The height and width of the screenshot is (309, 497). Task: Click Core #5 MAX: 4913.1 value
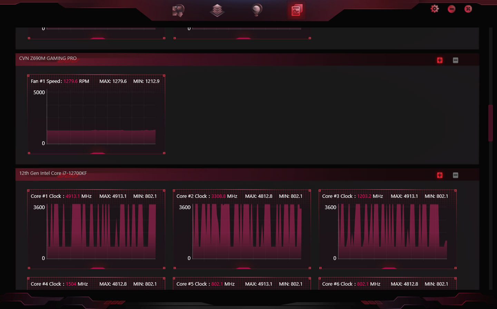(x=259, y=284)
